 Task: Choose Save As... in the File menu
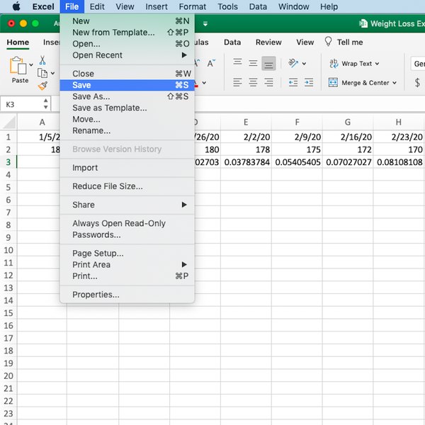[x=127, y=96]
